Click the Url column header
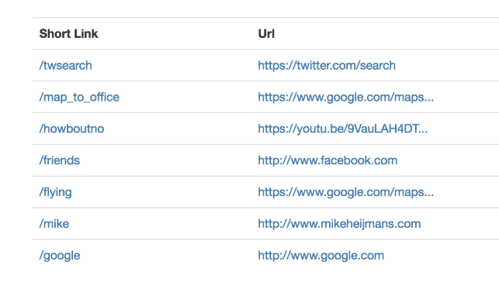The width and height of the screenshot is (499, 292). (x=266, y=33)
